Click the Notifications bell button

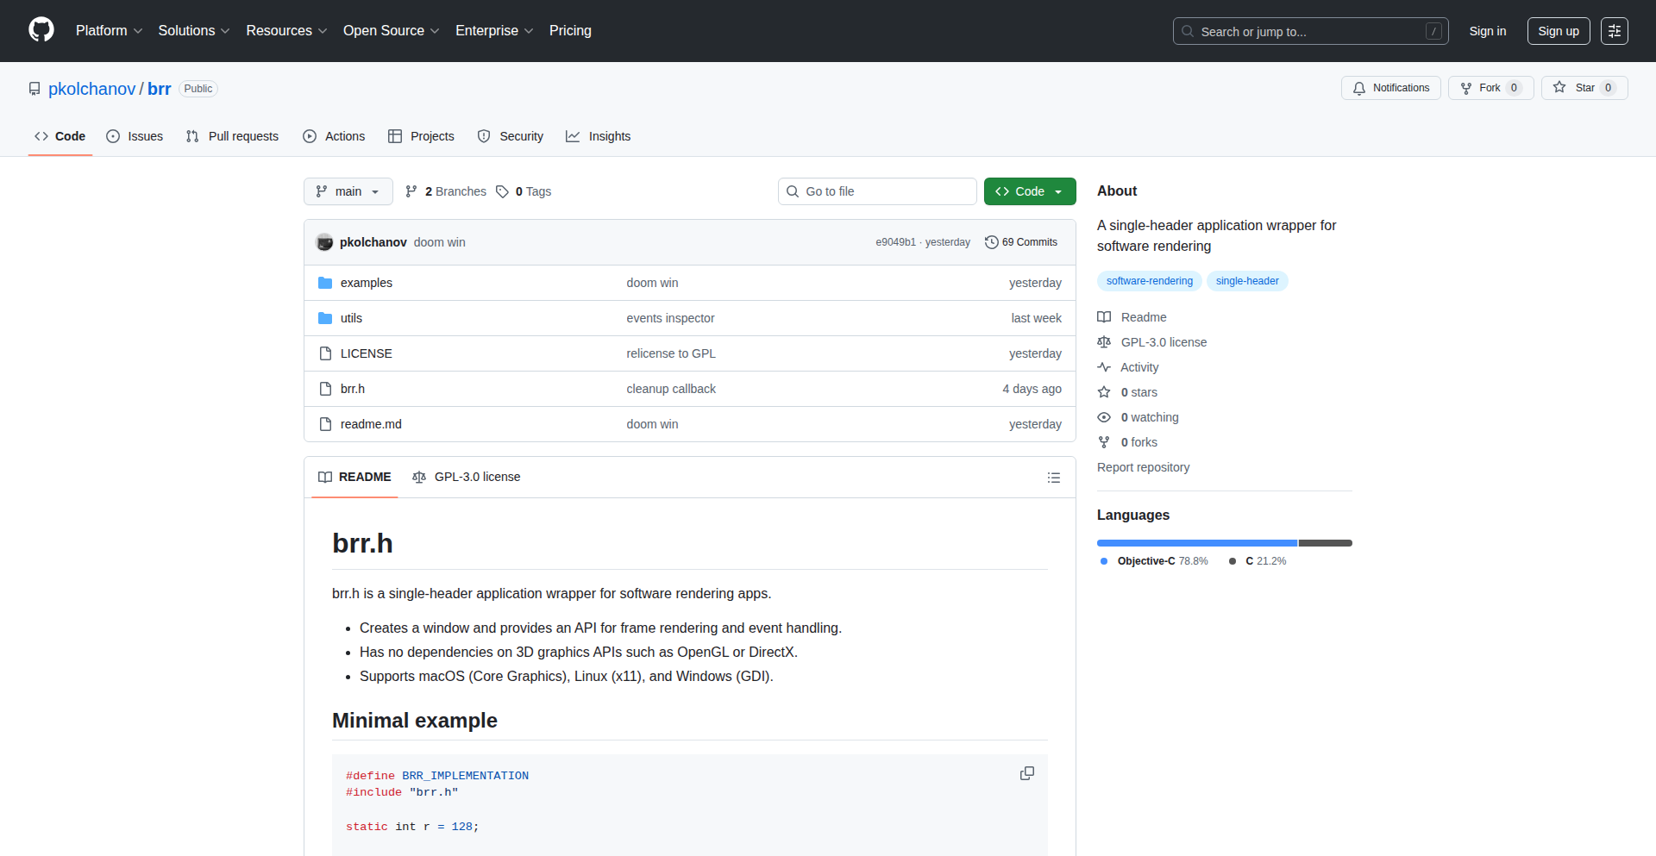click(1390, 88)
